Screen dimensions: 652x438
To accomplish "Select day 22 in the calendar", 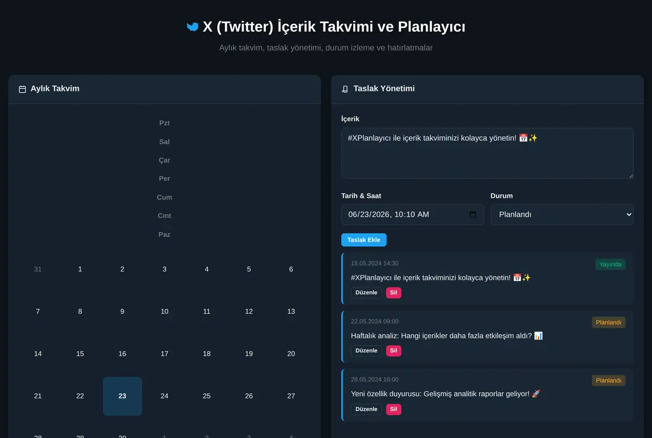I will tap(80, 396).
